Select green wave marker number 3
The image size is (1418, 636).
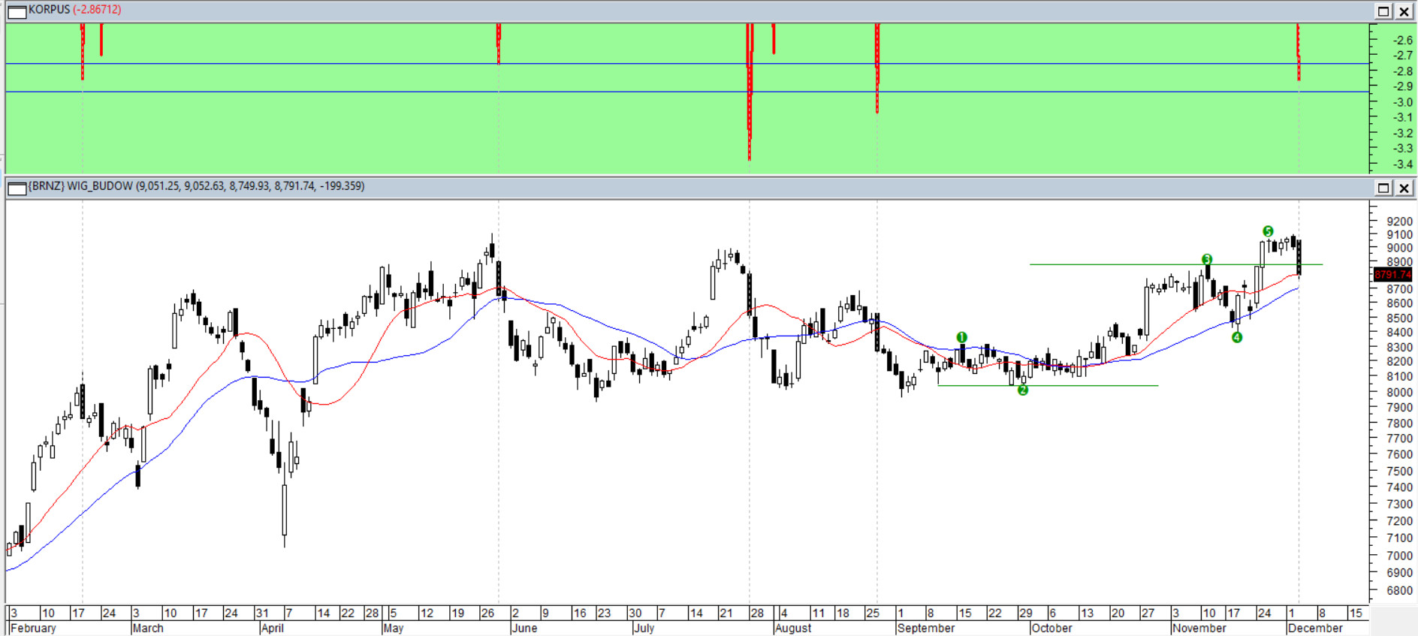pyautogui.click(x=1206, y=259)
